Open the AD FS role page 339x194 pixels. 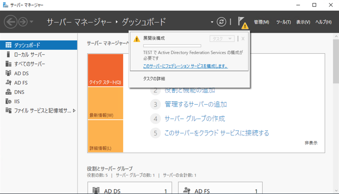[x=19, y=83]
